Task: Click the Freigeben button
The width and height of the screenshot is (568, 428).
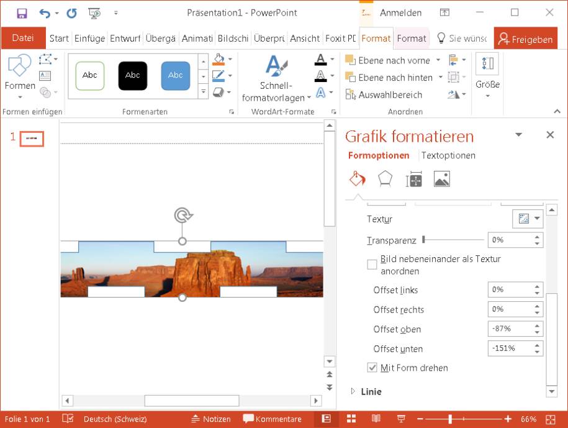Action: pyautogui.click(x=525, y=39)
